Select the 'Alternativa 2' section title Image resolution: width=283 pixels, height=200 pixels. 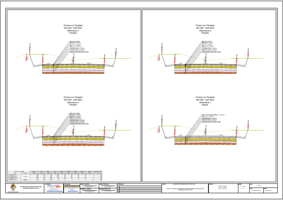pyautogui.click(x=205, y=31)
